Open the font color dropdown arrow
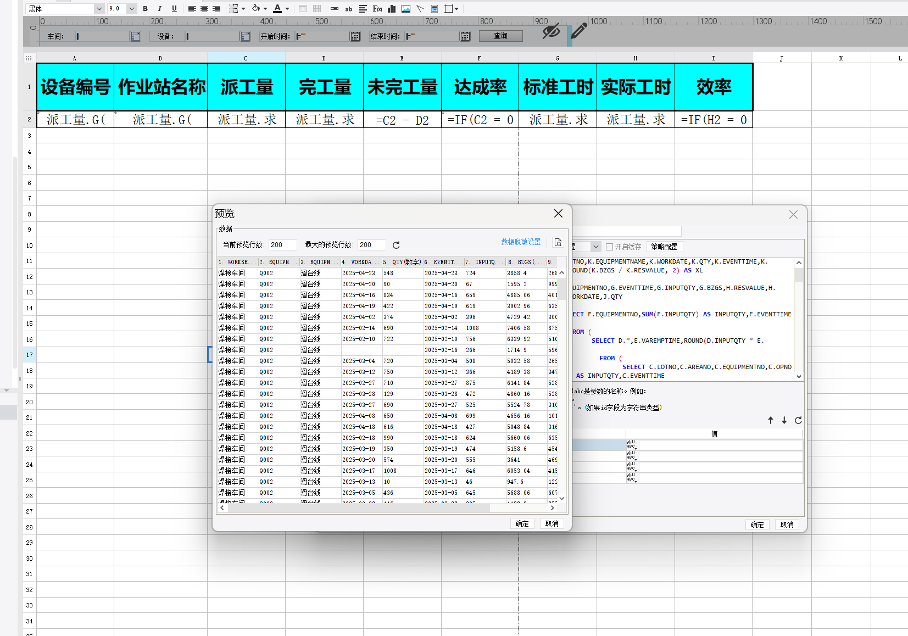 click(287, 9)
